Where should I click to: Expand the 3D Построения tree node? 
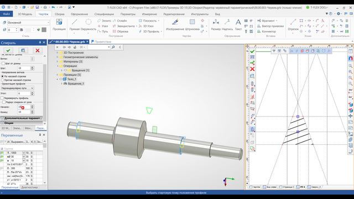pos(58,53)
